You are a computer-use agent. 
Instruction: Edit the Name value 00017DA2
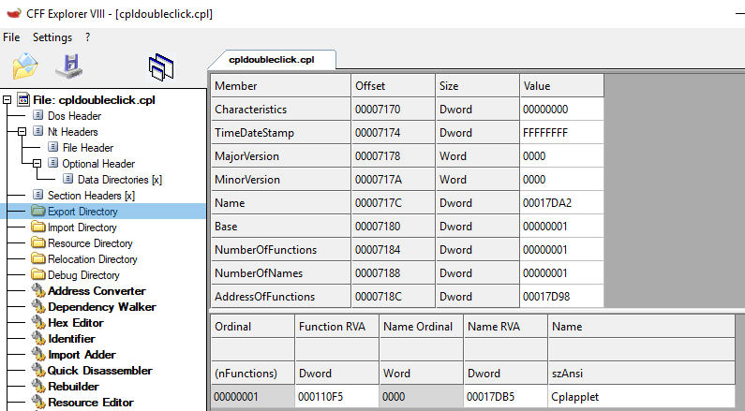(x=561, y=202)
